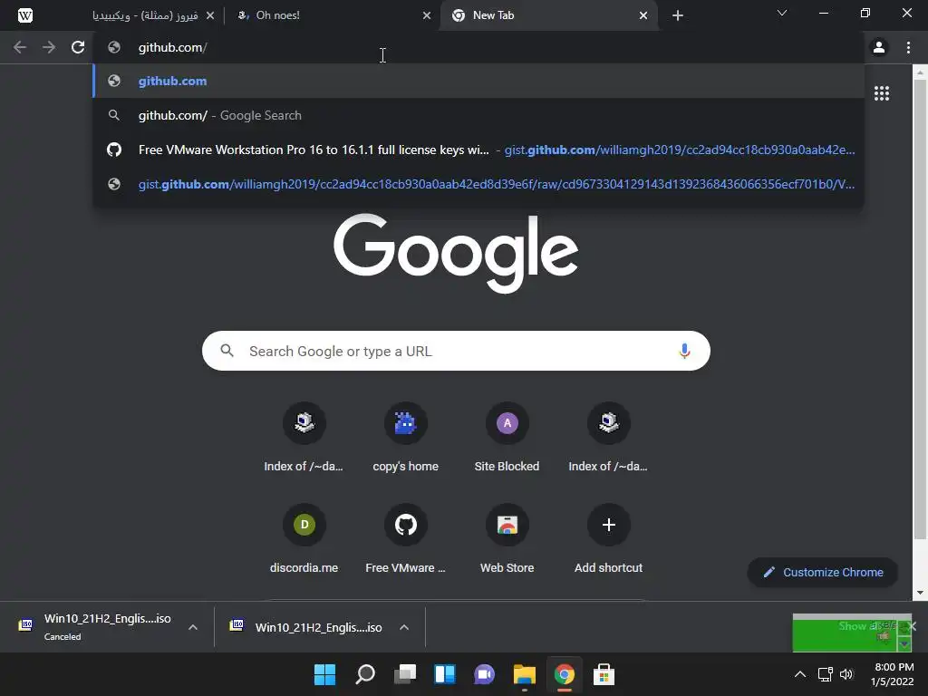Open the tab search dropdown chevron
The width and height of the screenshot is (928, 696).
point(782,13)
